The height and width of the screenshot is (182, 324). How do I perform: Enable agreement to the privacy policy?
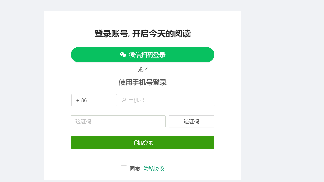[124, 168]
